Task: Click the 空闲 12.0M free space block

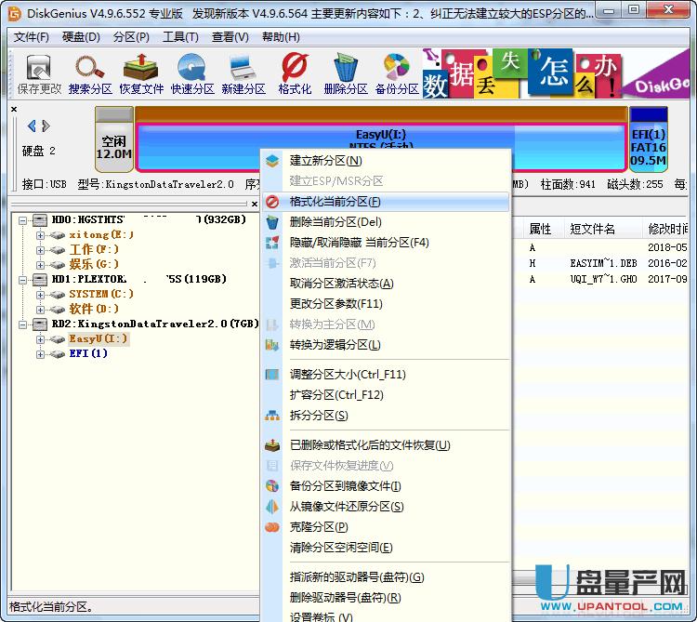Action: point(114,147)
